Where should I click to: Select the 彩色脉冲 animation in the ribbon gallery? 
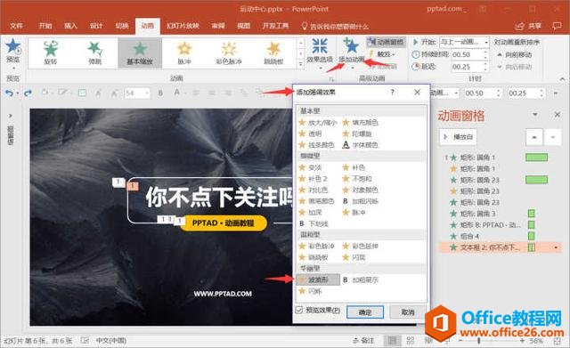(x=229, y=53)
